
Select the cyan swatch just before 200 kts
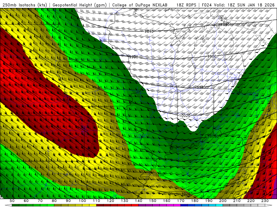click(x=219, y=205)
